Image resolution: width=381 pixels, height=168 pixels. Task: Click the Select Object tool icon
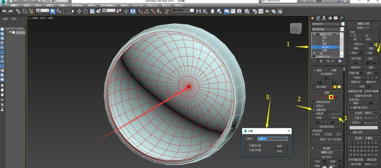pyautogui.click(x=53, y=11)
